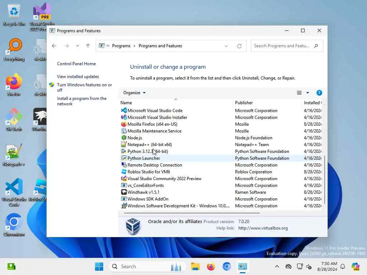
Task: Select the Mozilla Firefox (x64 en-US) list icon
Action: click(x=124, y=124)
